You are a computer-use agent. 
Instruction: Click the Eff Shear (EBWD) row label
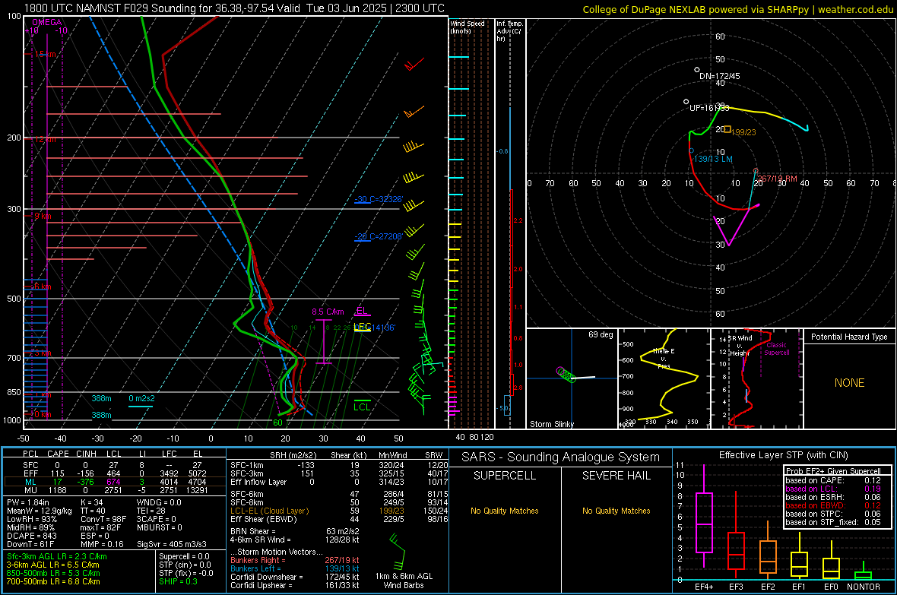[264, 519]
